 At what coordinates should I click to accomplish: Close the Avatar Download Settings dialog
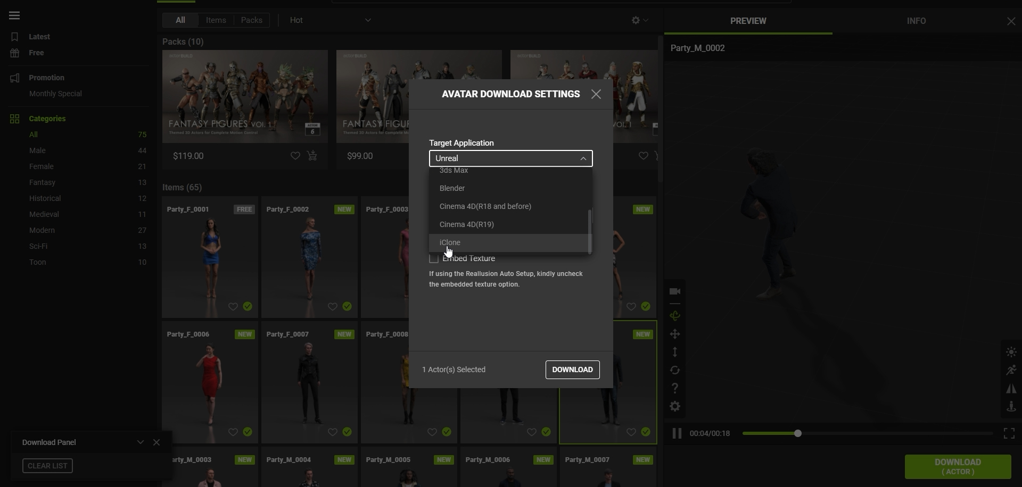[x=596, y=94]
